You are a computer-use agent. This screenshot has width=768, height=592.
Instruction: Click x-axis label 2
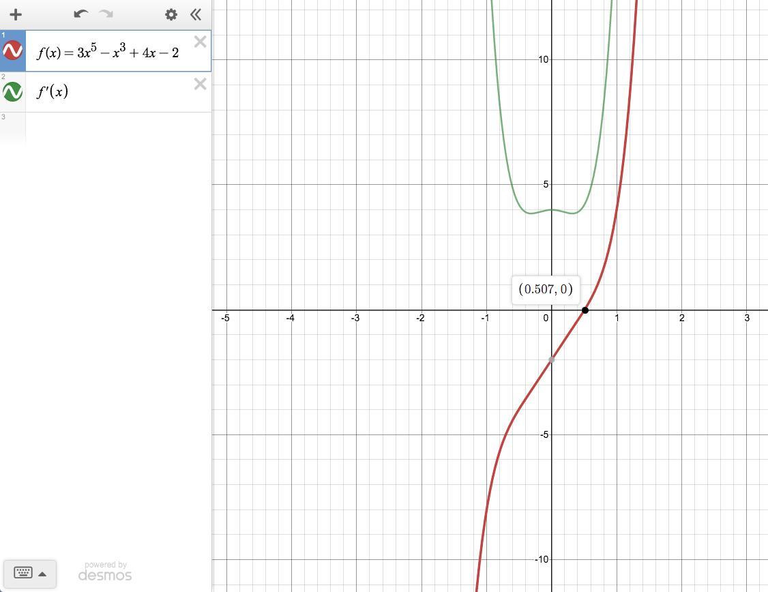[x=682, y=318]
